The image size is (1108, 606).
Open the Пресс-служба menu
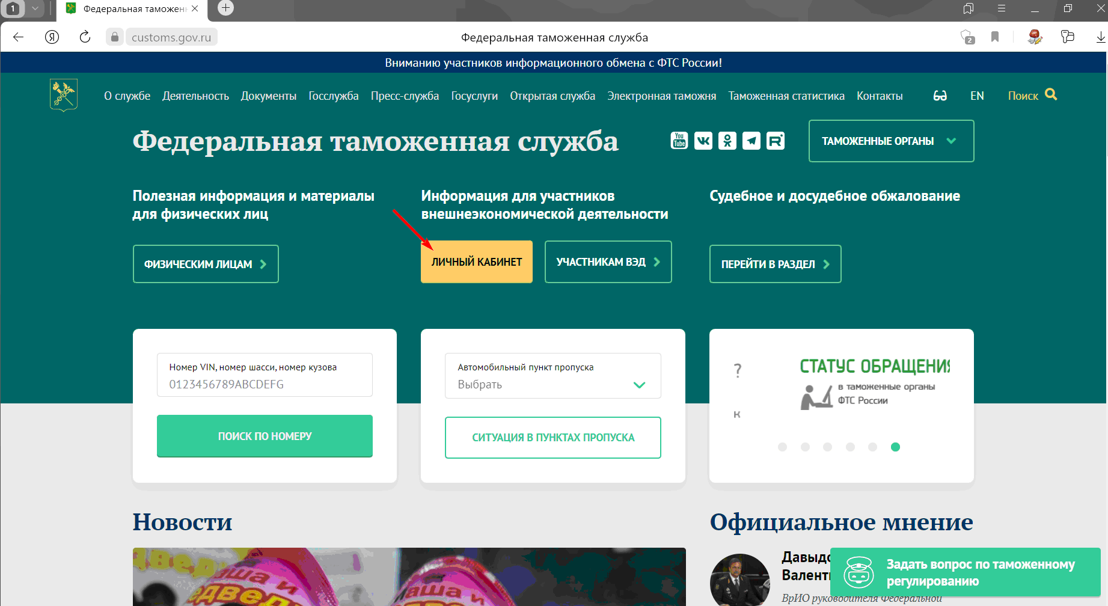click(x=405, y=96)
